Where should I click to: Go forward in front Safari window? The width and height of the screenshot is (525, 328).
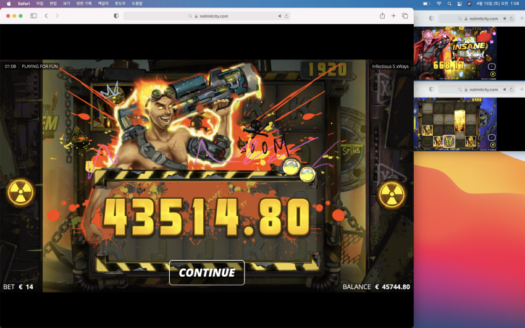tap(57, 15)
